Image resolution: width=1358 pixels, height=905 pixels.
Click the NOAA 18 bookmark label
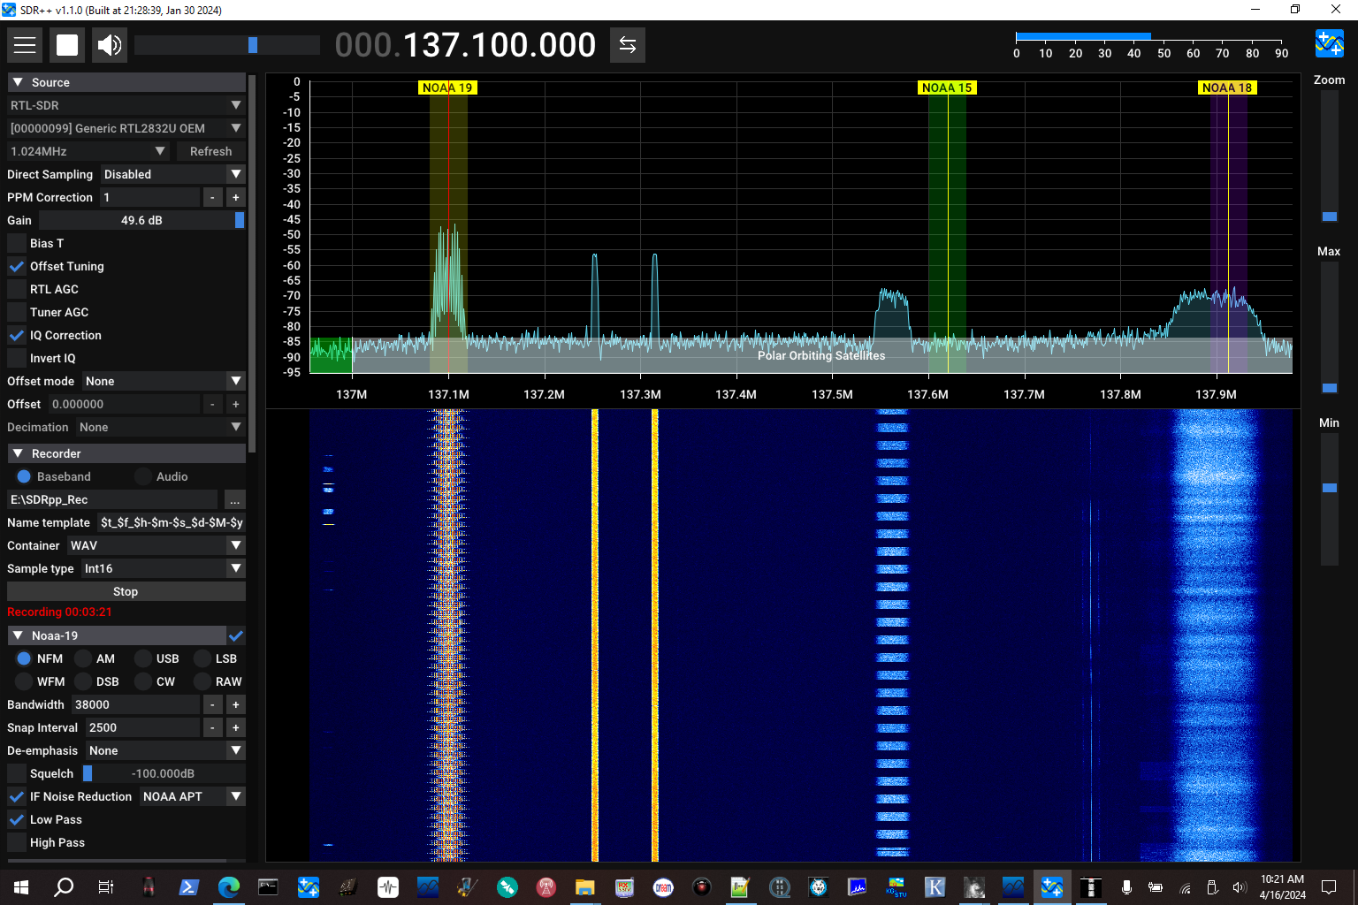(1227, 87)
